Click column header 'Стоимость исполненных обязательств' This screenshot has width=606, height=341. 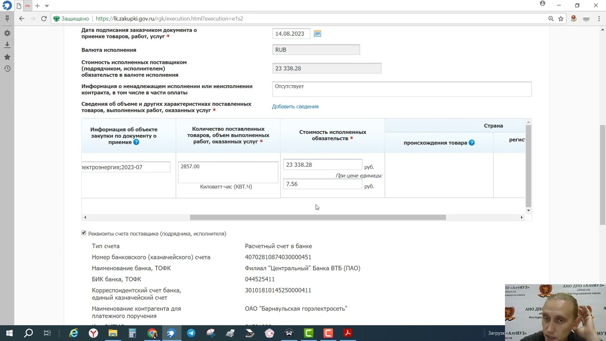[333, 135]
